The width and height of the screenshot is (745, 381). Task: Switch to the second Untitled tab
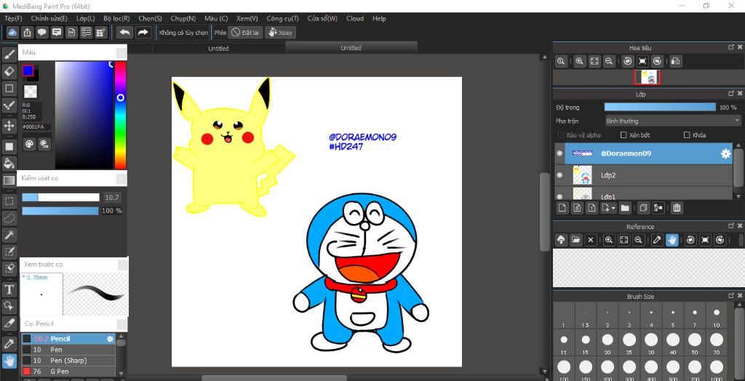tap(351, 48)
